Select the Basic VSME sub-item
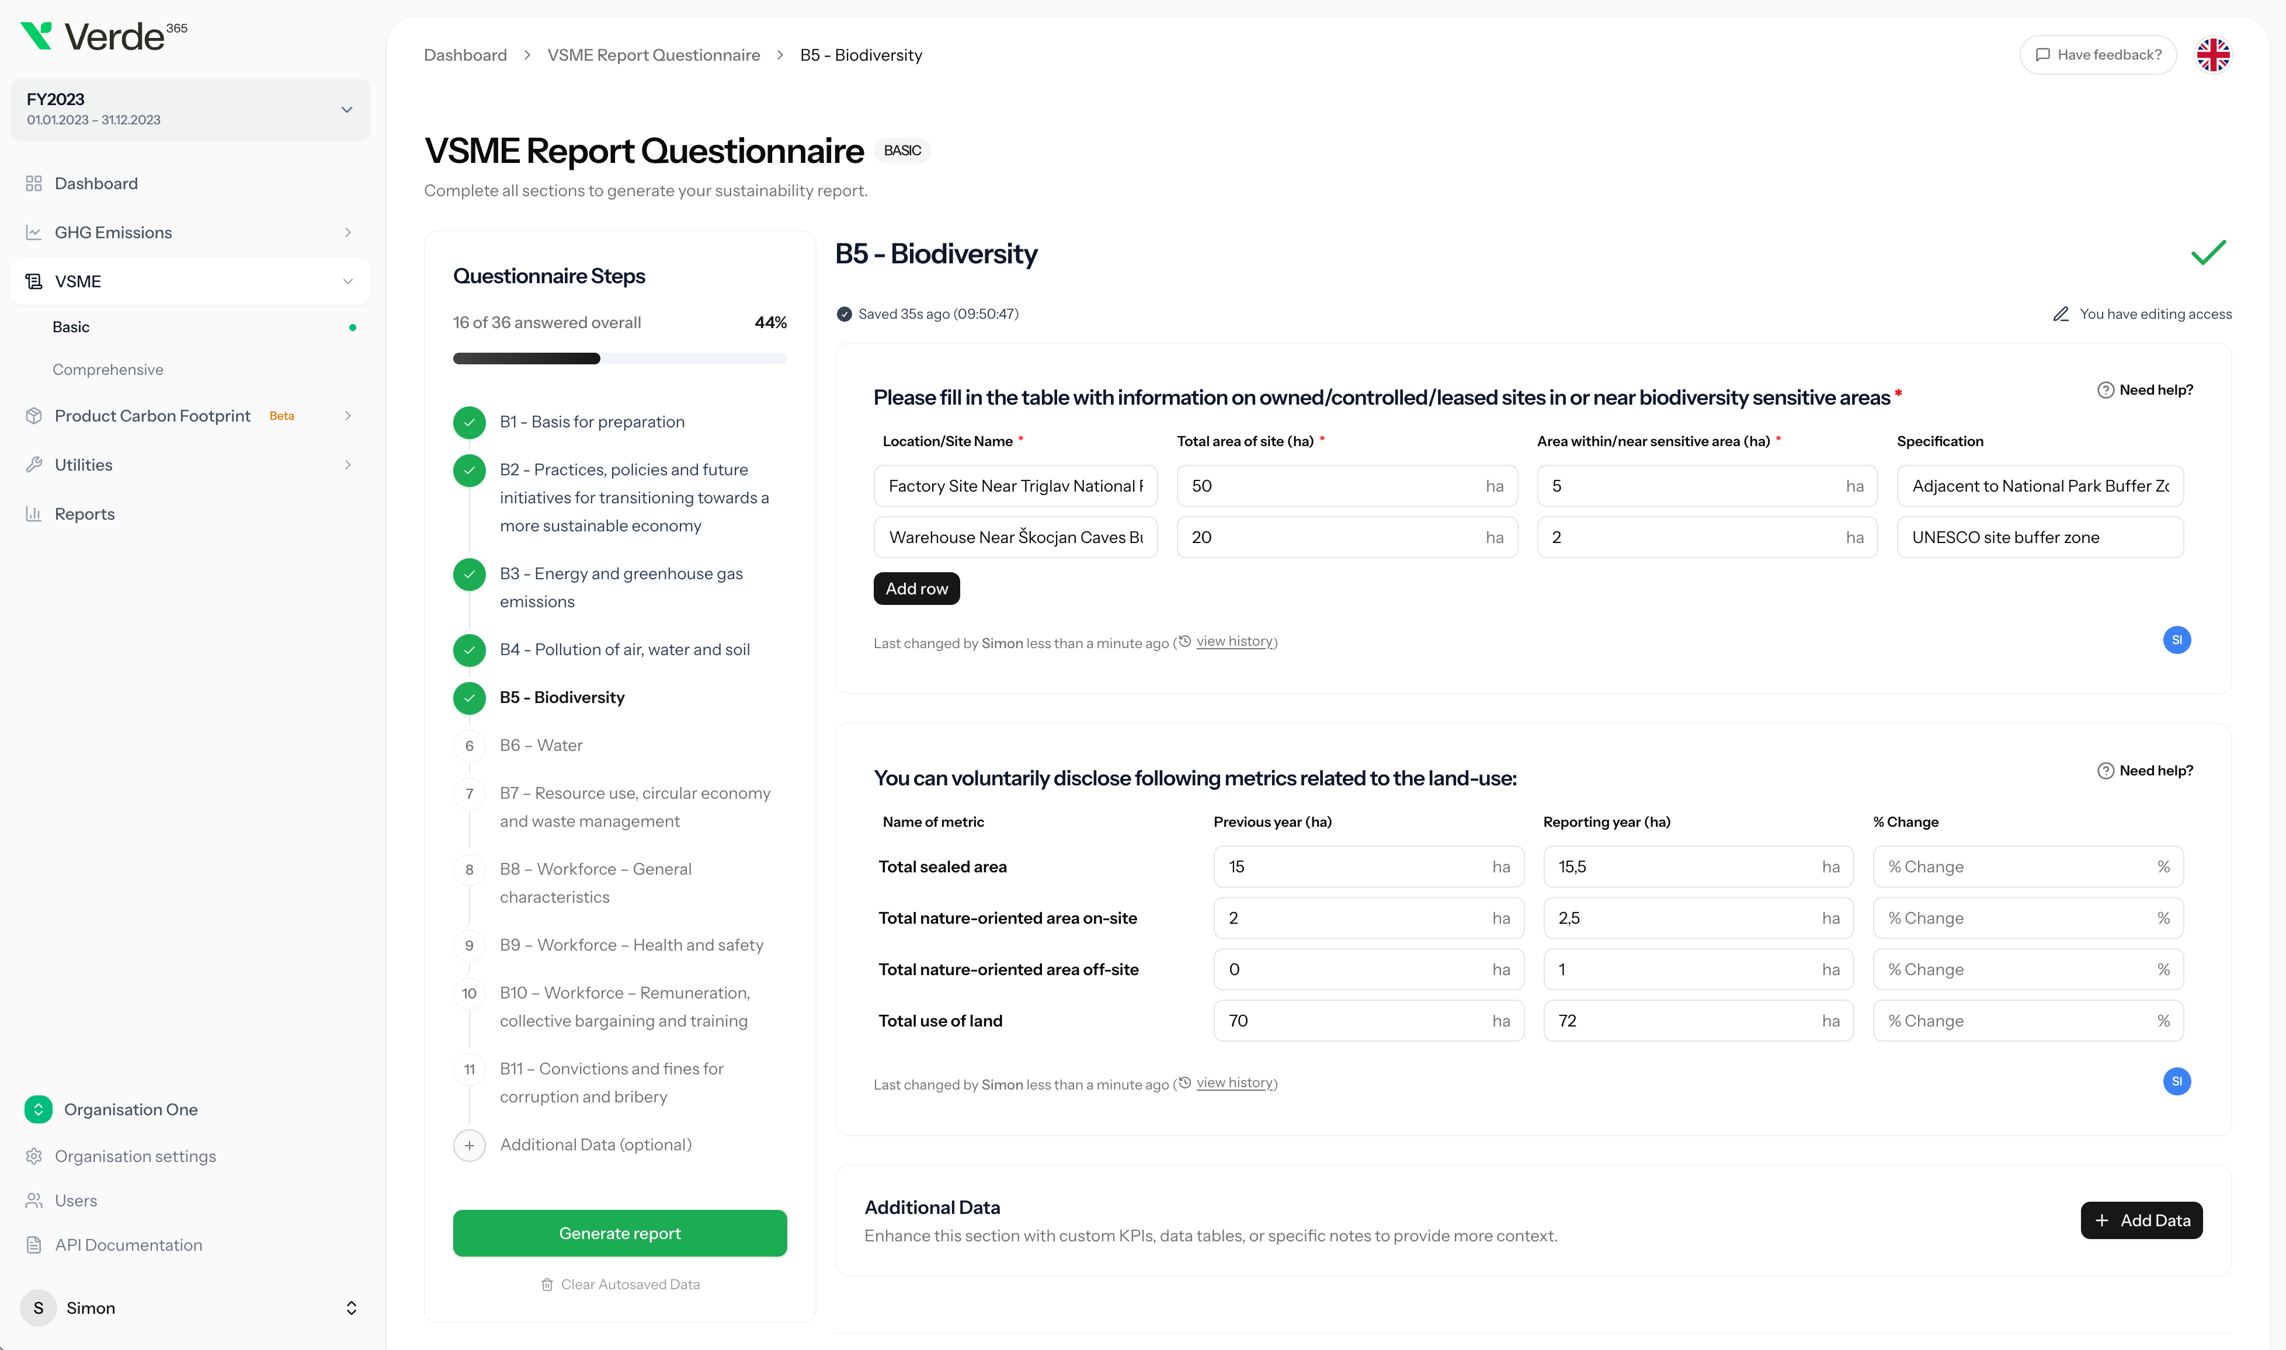The height and width of the screenshot is (1350, 2286). [x=71, y=326]
